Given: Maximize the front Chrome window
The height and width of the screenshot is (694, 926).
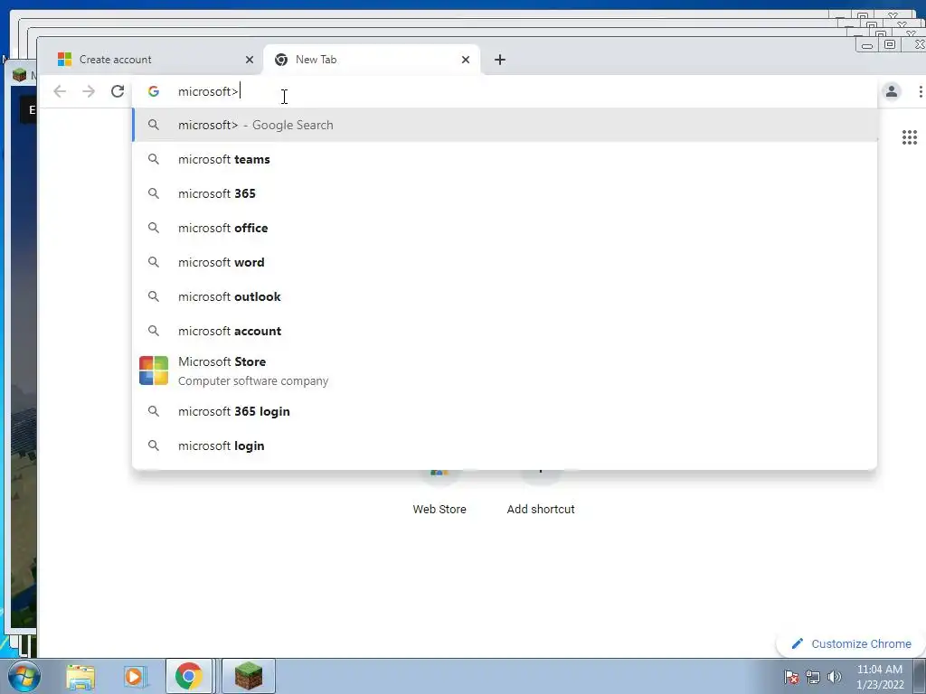Looking at the screenshot, I should [890, 45].
